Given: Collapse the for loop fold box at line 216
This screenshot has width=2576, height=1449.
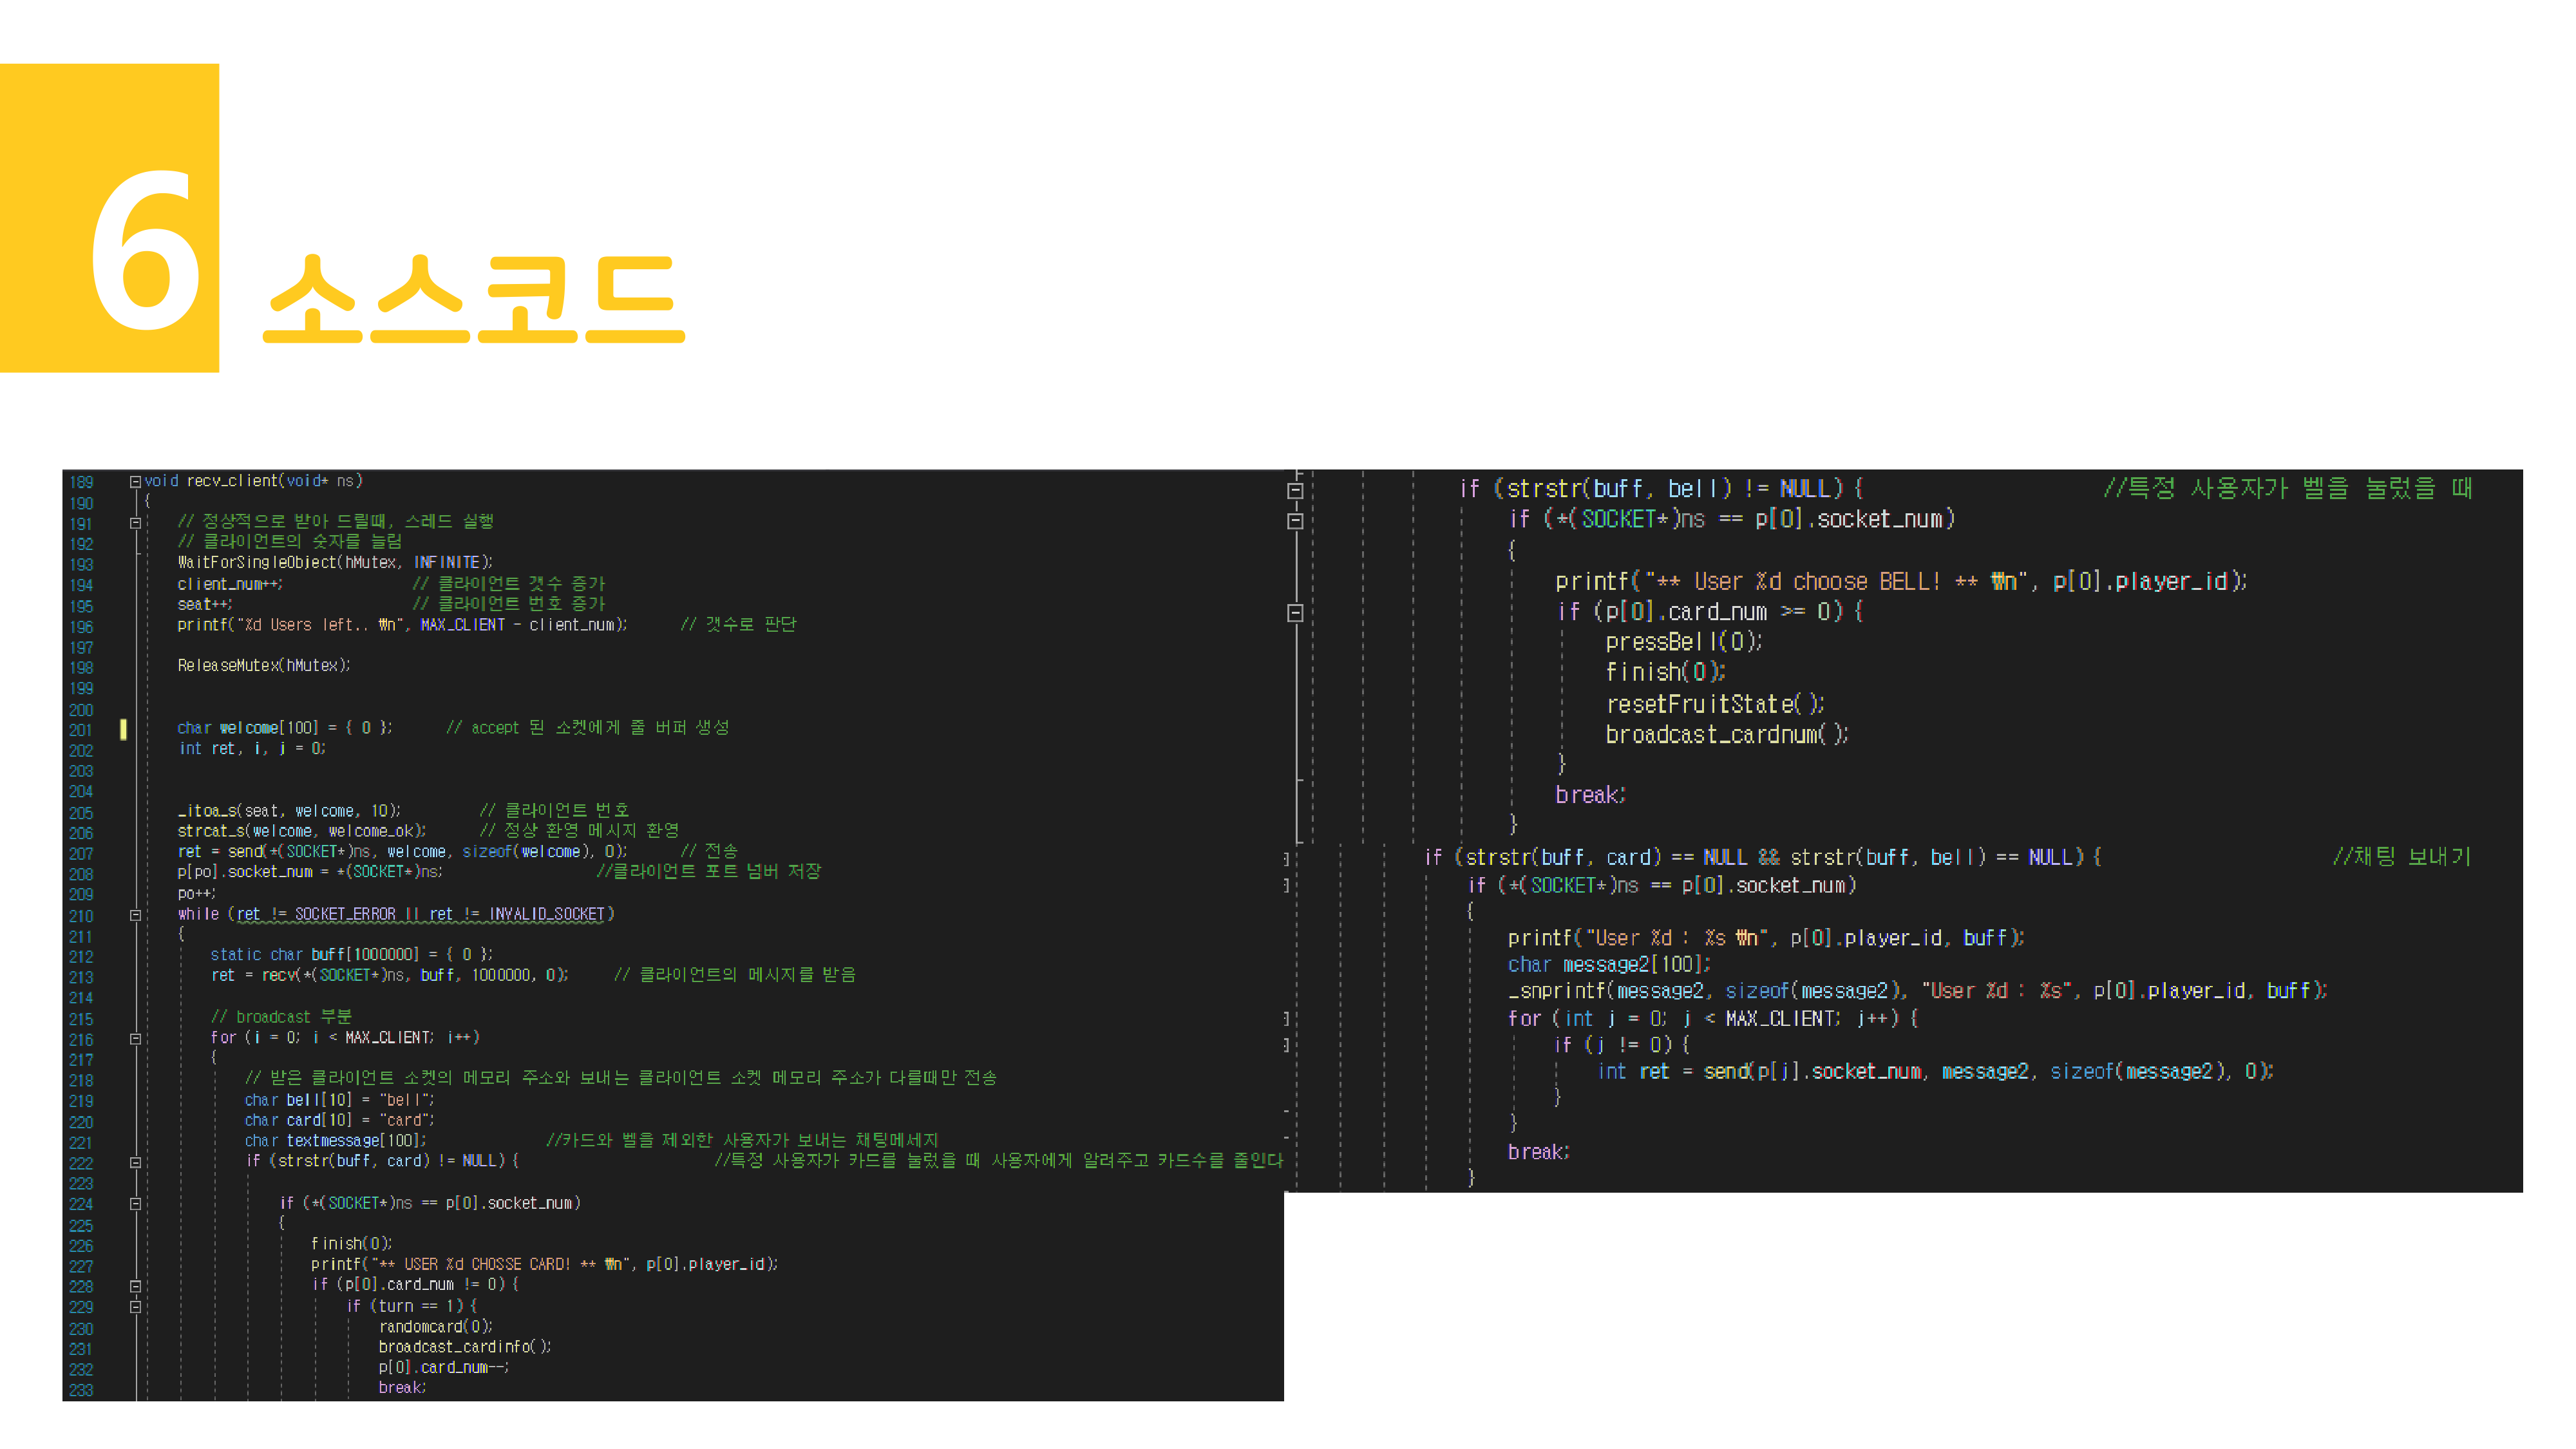Looking at the screenshot, I should pos(135,1038).
